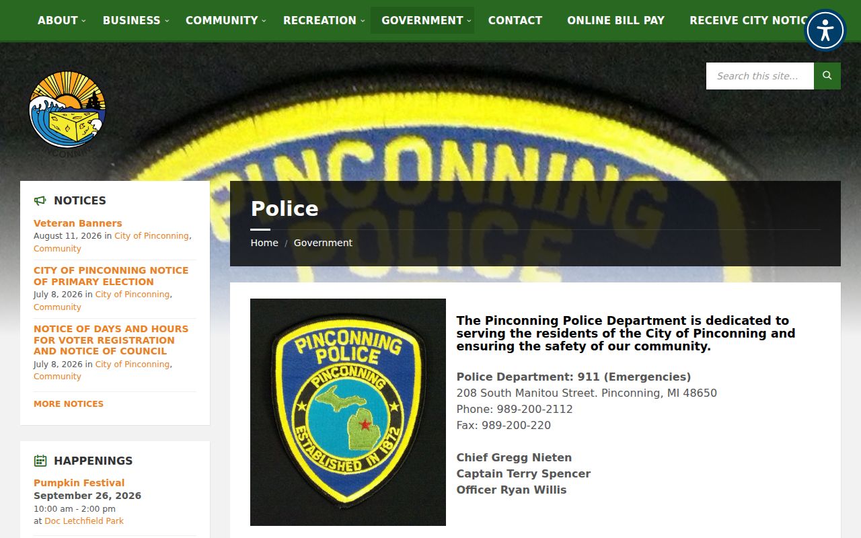Go to Government breadcrumb link
Viewport: 861px width, 538px height.
point(323,243)
